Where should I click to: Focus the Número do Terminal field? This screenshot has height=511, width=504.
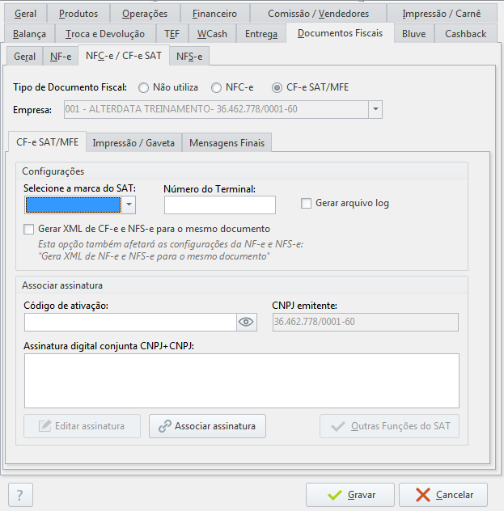coord(220,205)
